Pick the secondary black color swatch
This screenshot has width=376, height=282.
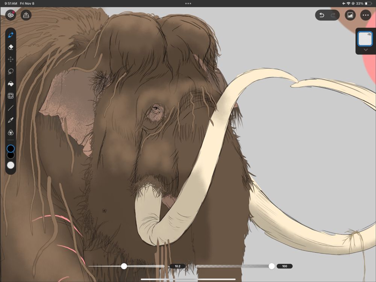click(x=11, y=155)
